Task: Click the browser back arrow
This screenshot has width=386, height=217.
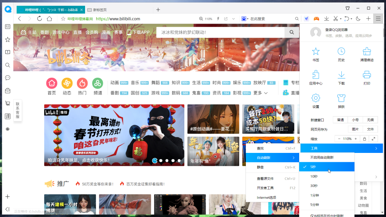Action: coord(19,19)
